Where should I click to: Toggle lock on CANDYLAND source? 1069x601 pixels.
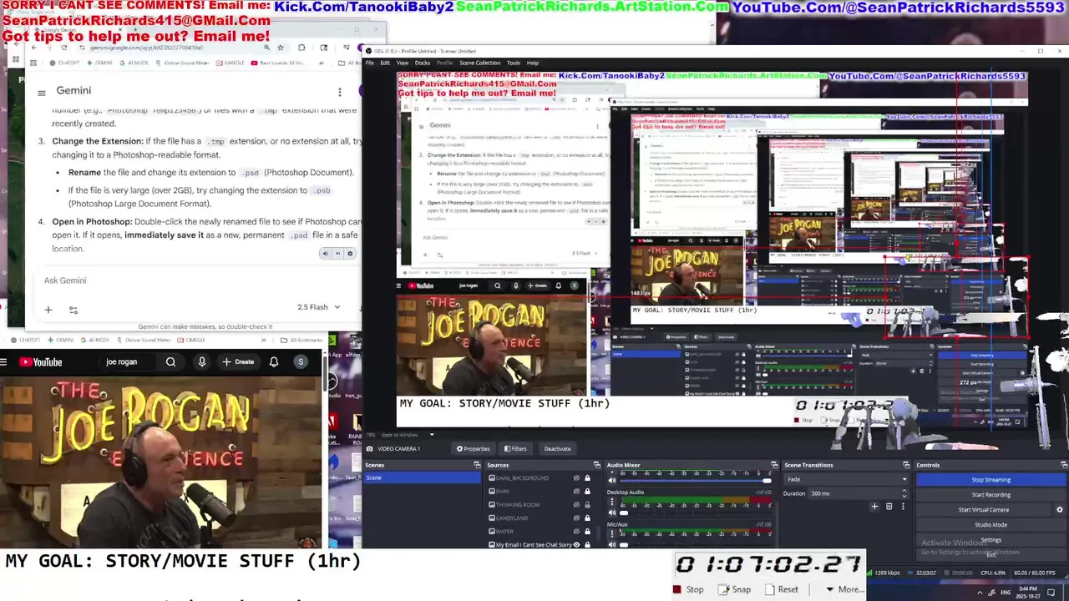coord(587,518)
